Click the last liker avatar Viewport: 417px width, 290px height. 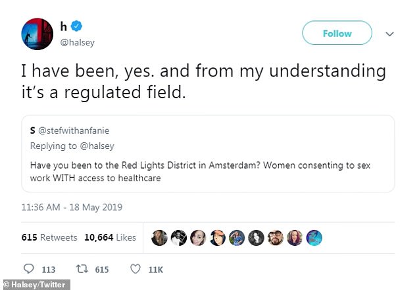(314, 237)
